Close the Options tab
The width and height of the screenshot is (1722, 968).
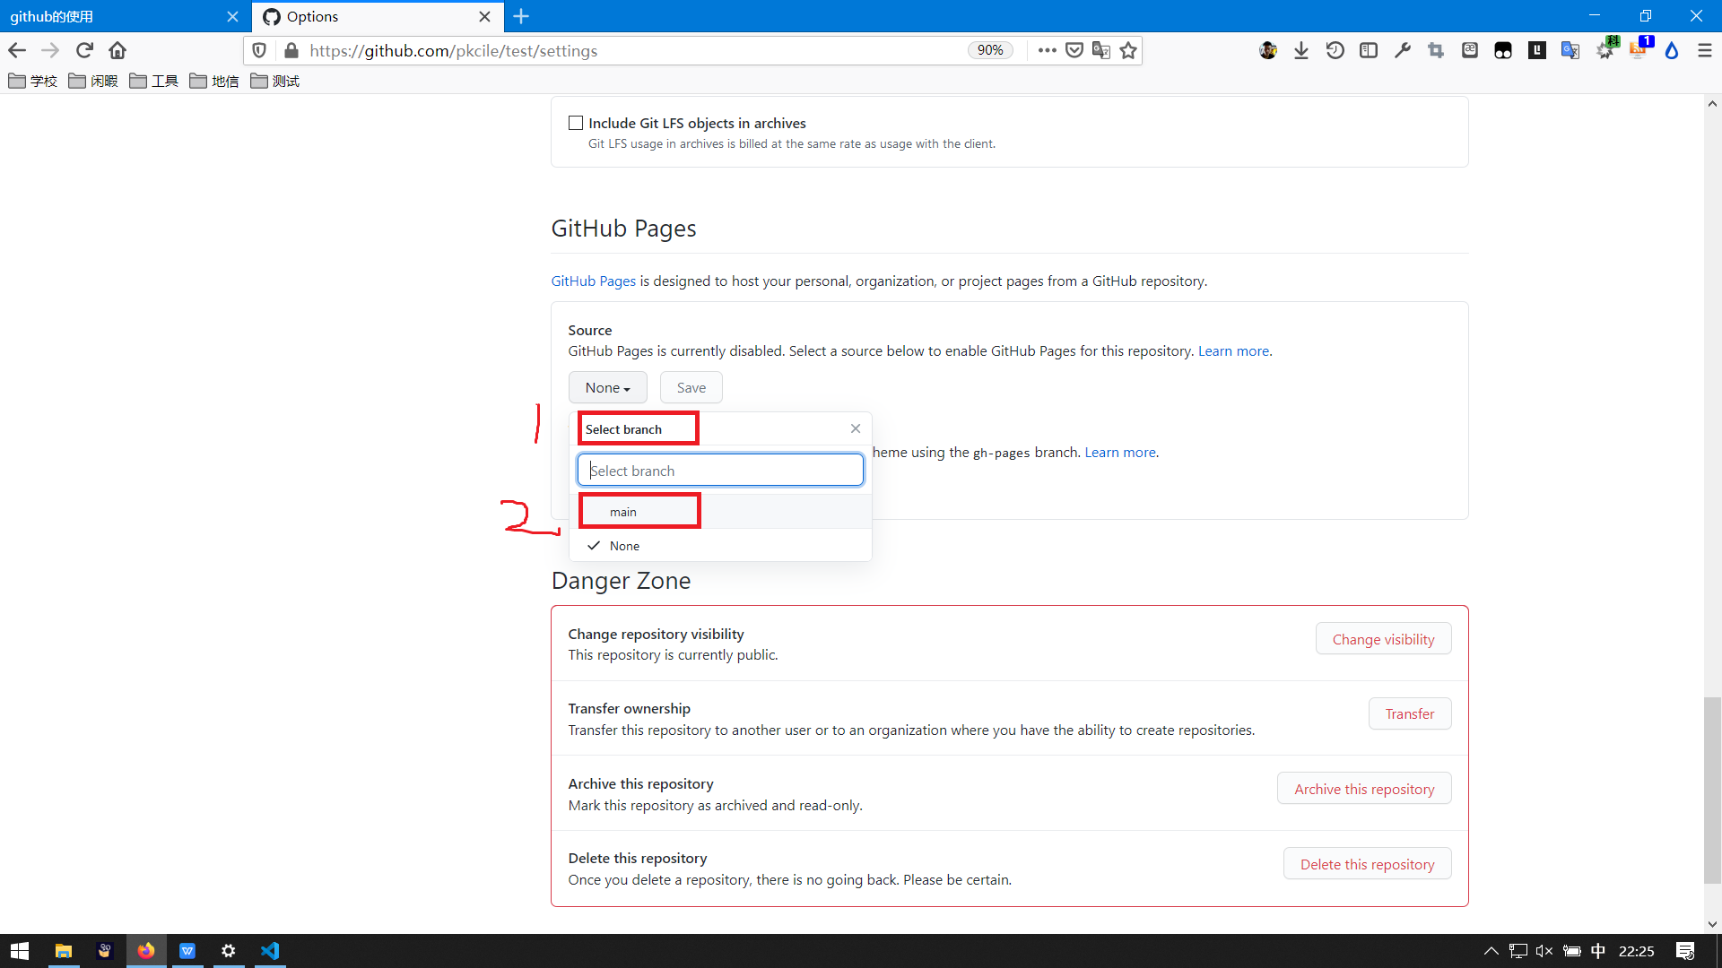click(x=484, y=16)
